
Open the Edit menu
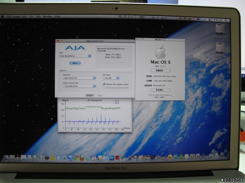[38, 16]
